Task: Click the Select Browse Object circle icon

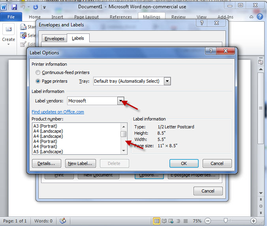Action: pos(261,206)
